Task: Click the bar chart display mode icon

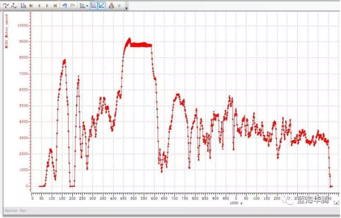Action: tap(82, 6)
